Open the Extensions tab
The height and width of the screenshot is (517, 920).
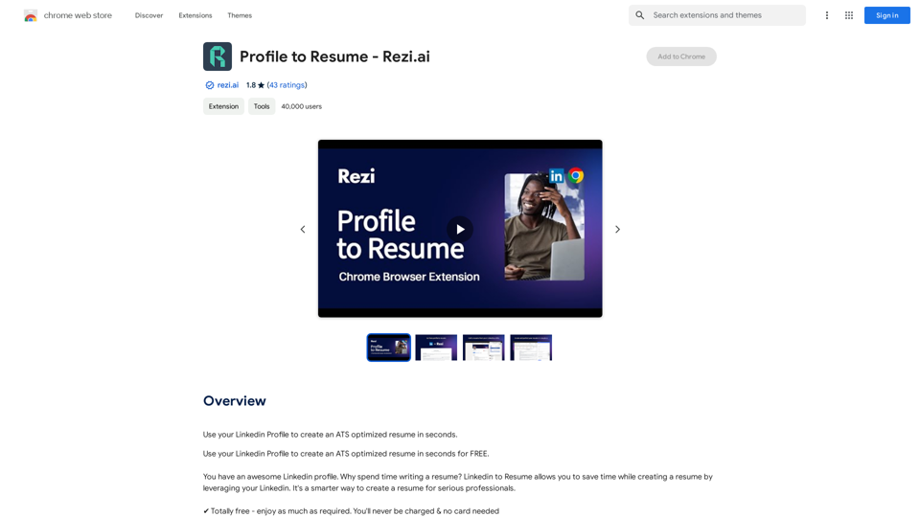coord(195,15)
